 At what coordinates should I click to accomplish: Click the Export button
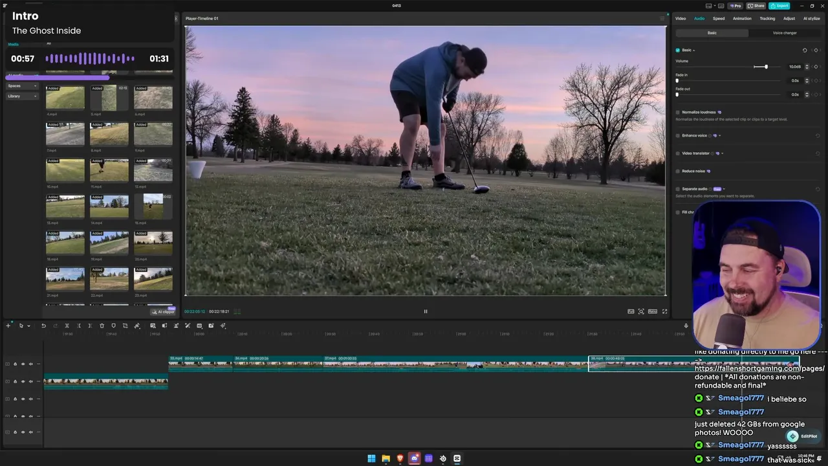pyautogui.click(x=779, y=6)
